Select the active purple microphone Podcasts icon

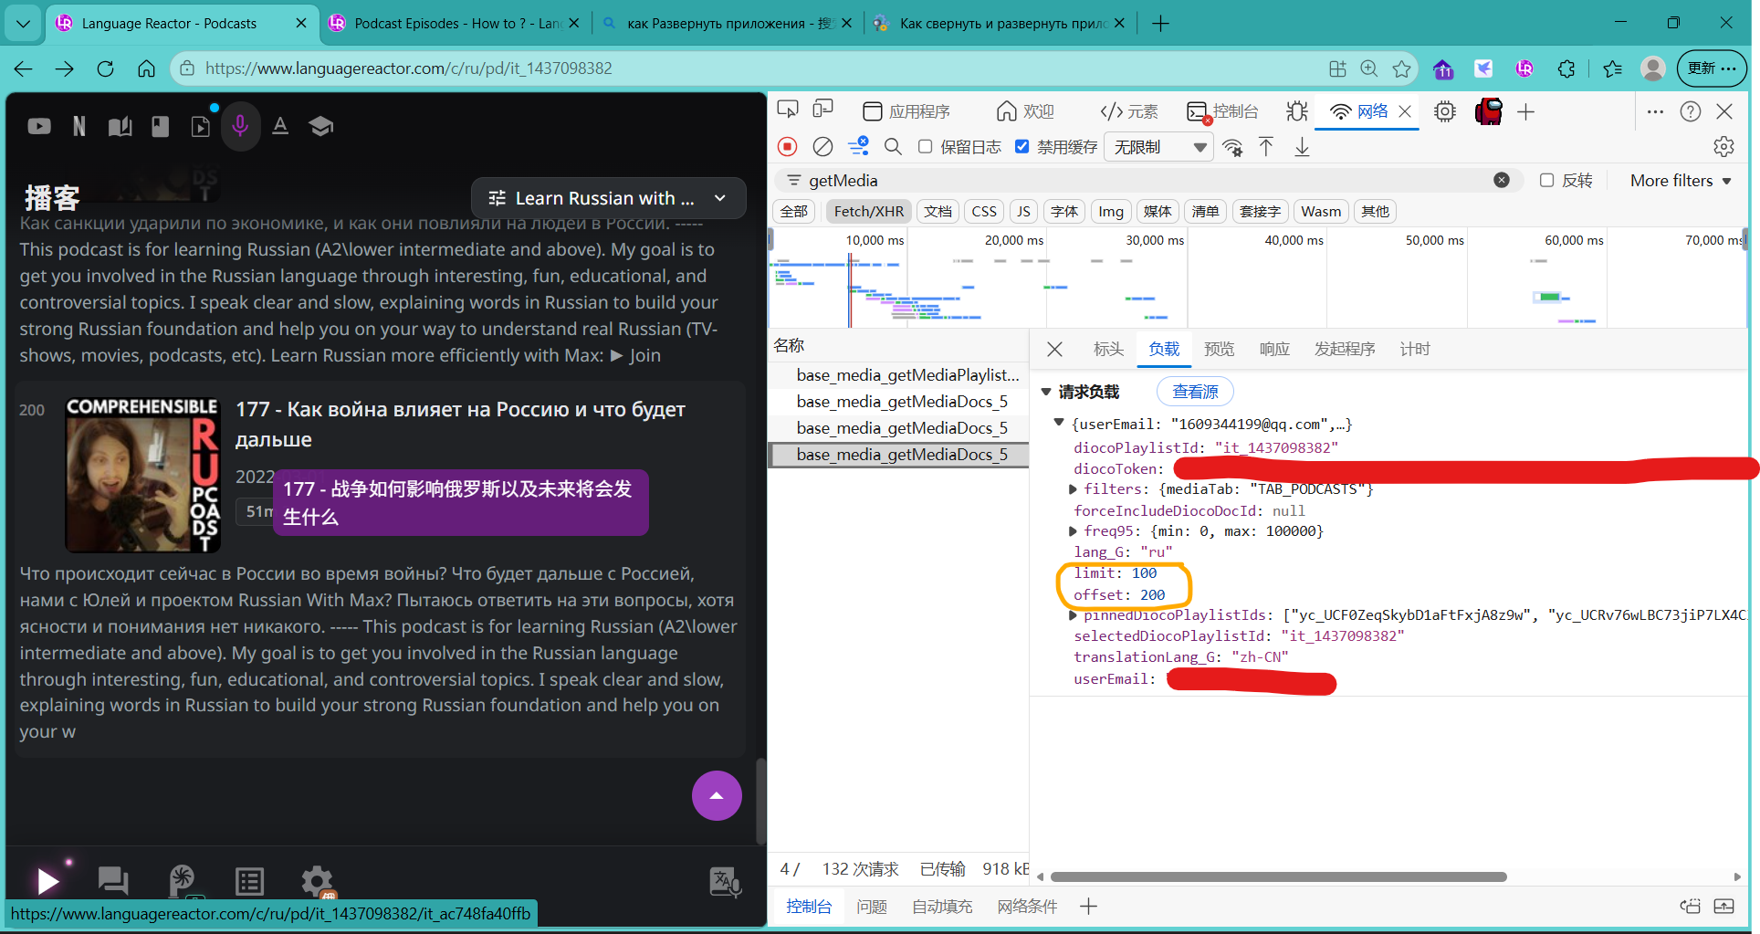[x=240, y=126]
